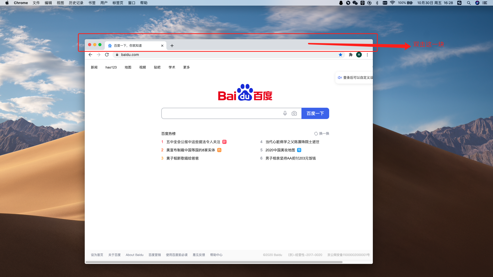
Task: Open hot topic 2020中国美妆地图
Action: point(280,150)
